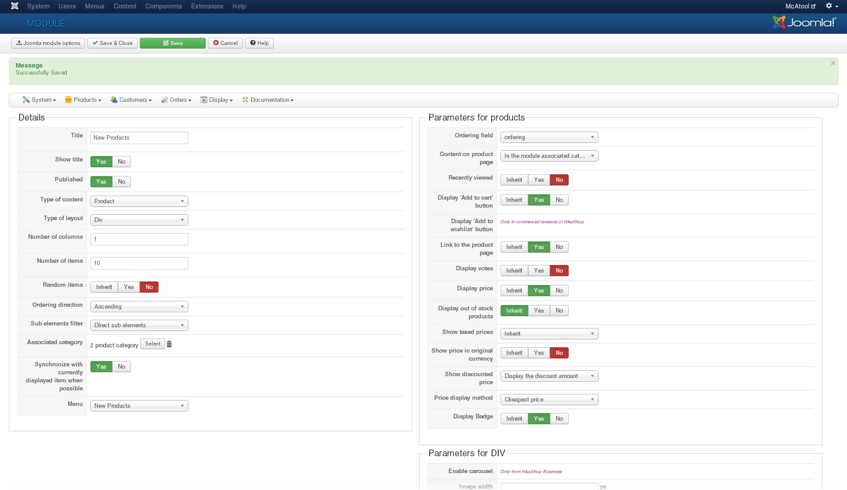The image size is (847, 490).
Task: Open the Sub elements filter dropdown
Action: click(x=139, y=325)
